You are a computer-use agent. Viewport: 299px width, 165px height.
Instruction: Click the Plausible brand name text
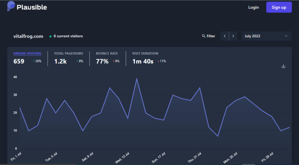[32, 7]
